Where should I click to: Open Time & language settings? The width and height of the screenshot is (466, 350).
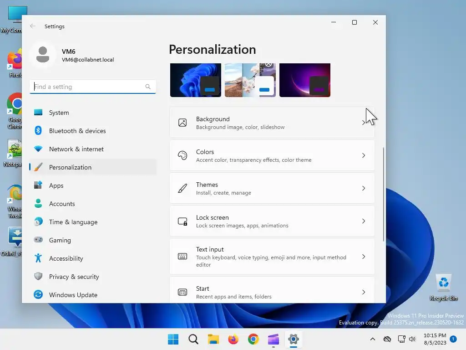coord(93,222)
